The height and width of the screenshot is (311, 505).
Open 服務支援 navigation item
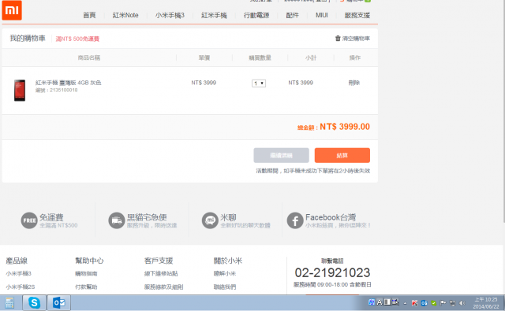click(x=357, y=15)
